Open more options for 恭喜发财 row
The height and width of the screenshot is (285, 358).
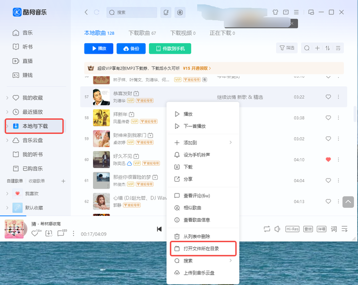point(339,97)
